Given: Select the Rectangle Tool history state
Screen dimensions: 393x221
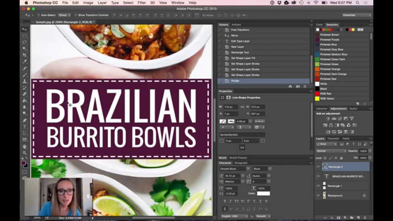Looking at the screenshot, I should 240,52.
